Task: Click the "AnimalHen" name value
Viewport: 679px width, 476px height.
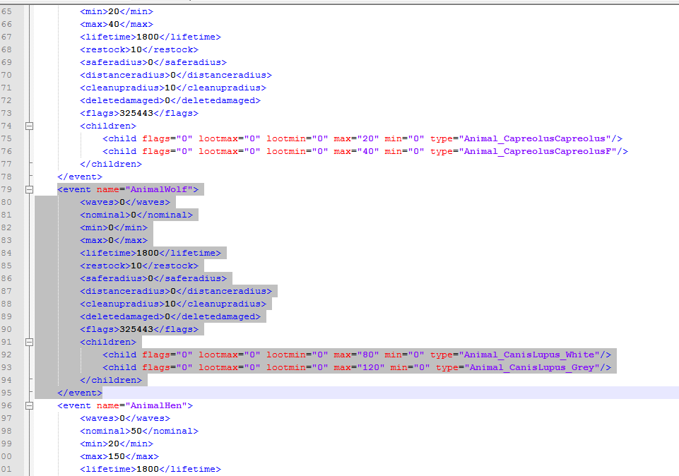Action: point(156,405)
